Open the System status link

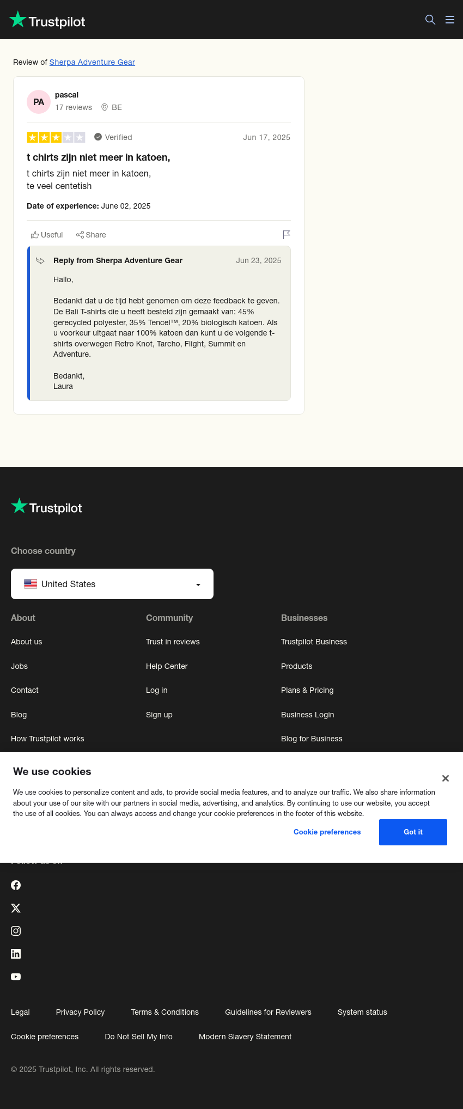362,1012
